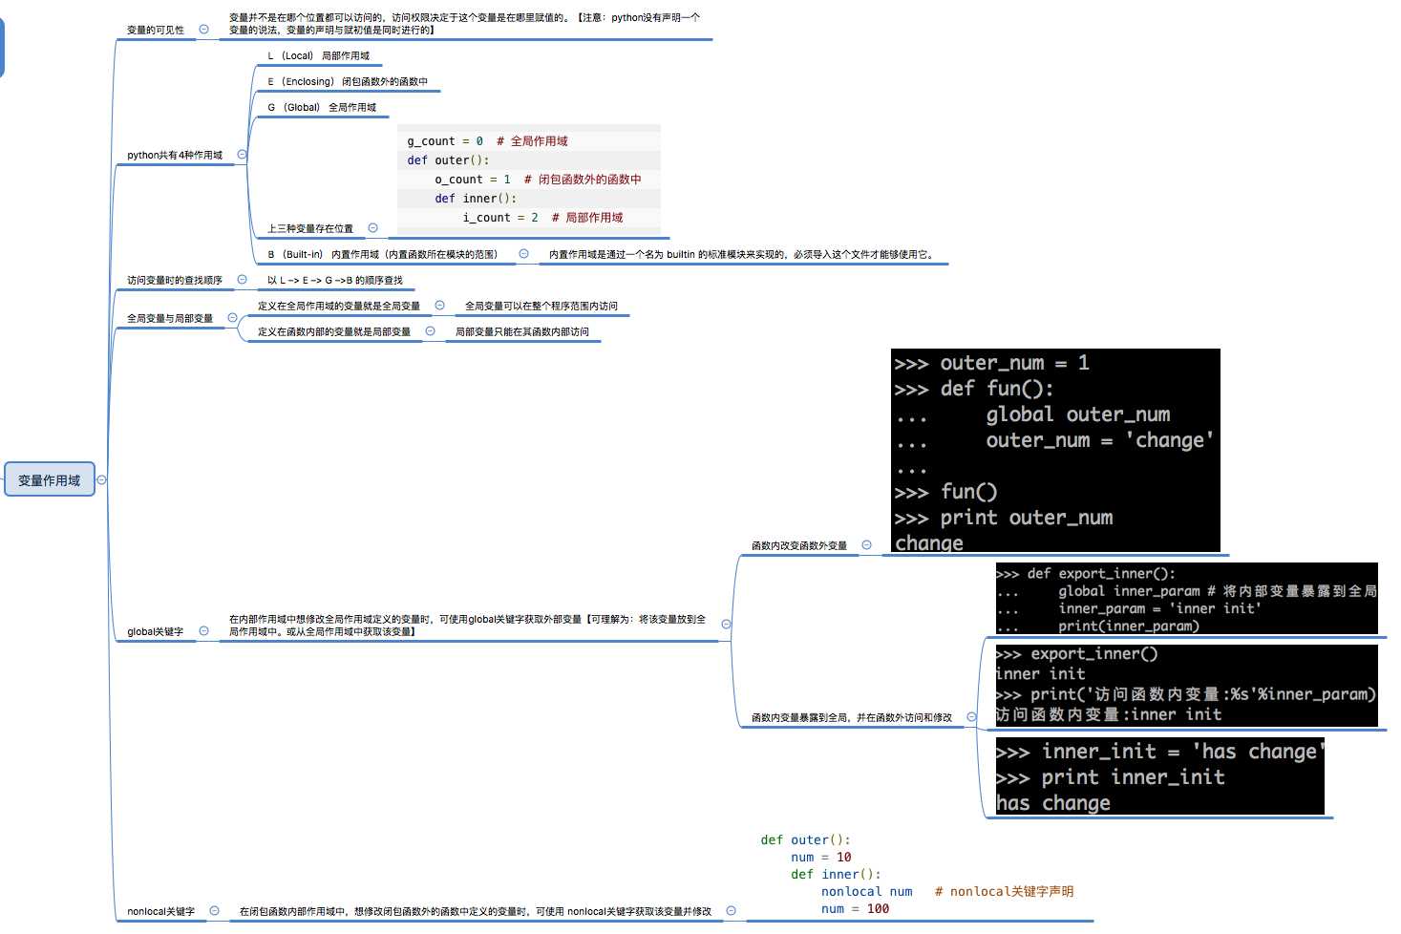The width and height of the screenshot is (1401, 934).
Task: Click 定义在全局作用域的变量就是全局变量 text
Action: click(x=339, y=307)
